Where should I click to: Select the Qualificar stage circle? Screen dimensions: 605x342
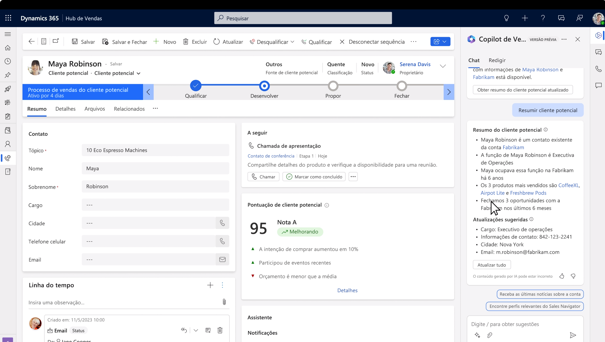196,86
